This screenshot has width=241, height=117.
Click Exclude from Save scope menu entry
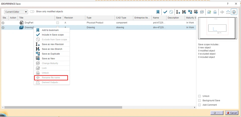(x=51, y=40)
